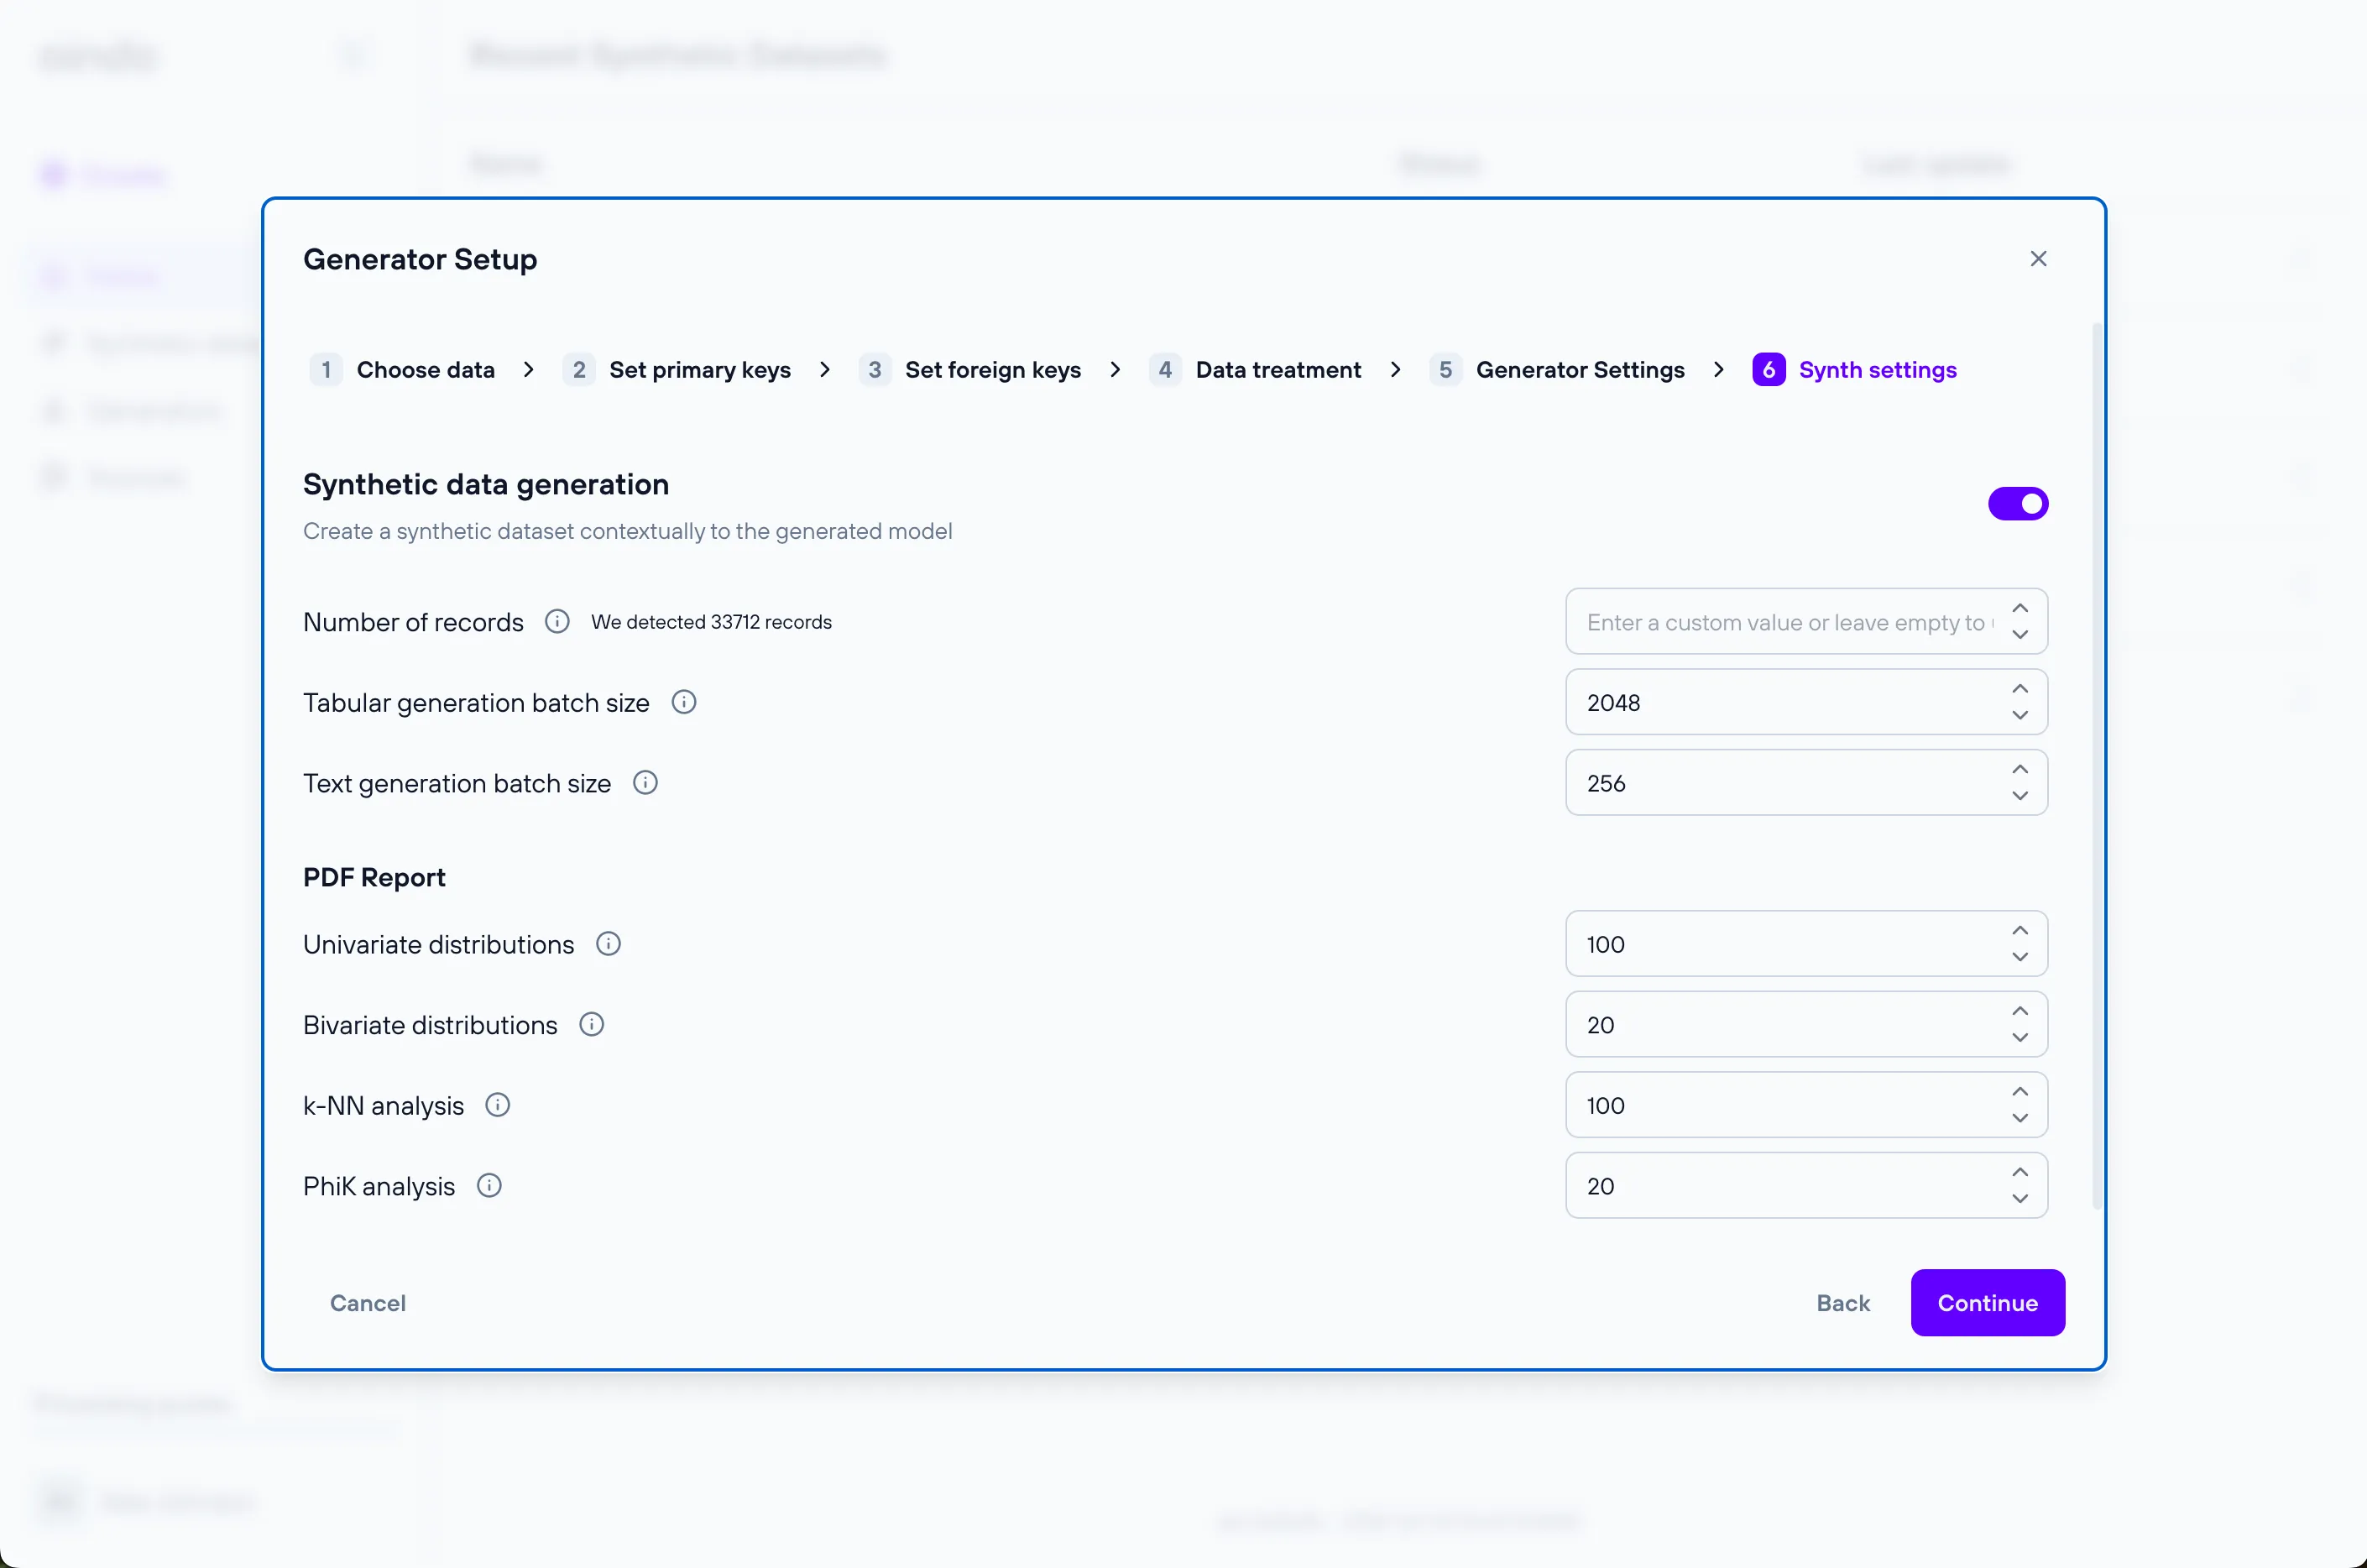Image resolution: width=2367 pixels, height=1568 pixels.
Task: Click info icon next to PhiK analysis
Action: point(489,1186)
